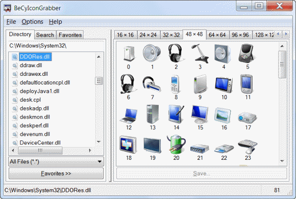Click the Save... button
Image resolution: width=296 pixels, height=199 pixels.
[x=202, y=174]
